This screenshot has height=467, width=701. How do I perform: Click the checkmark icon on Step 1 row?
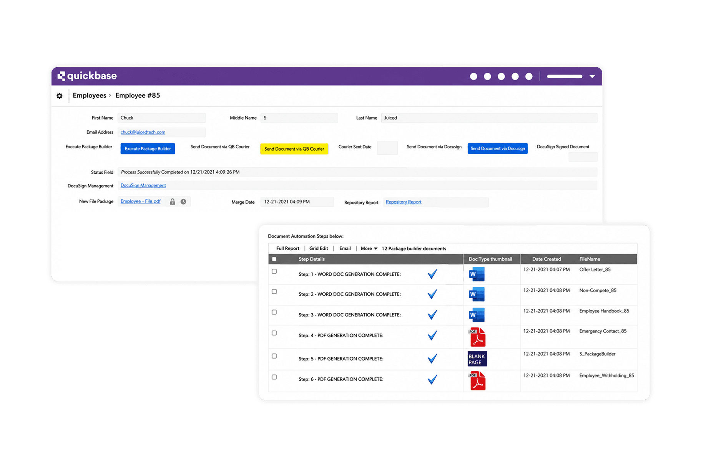pos(432,274)
